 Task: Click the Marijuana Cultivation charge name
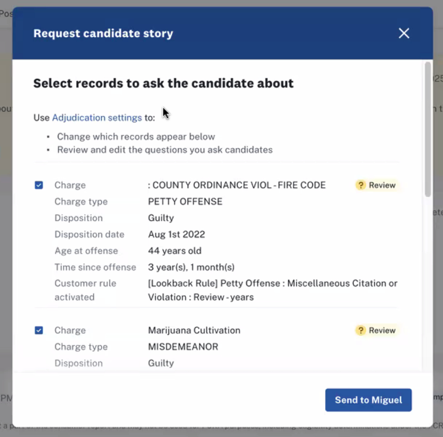pos(194,331)
